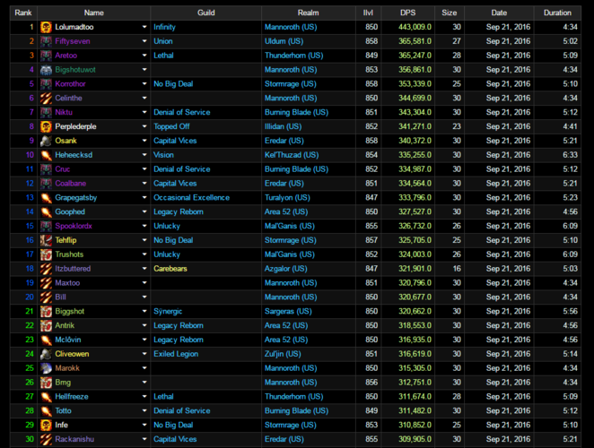Sort by the Rank column header
Screen dimensions: 594x448
click(23, 13)
